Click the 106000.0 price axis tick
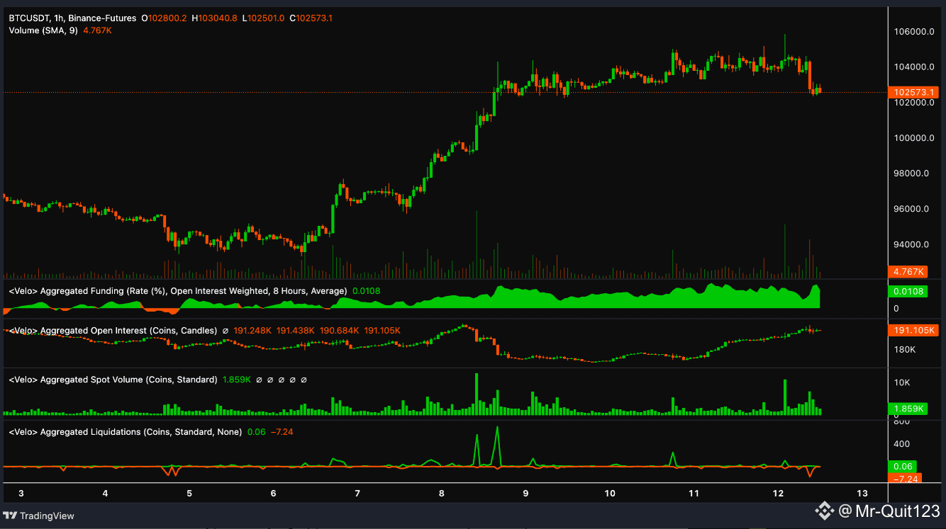The width and height of the screenshot is (946, 529). coord(913,32)
